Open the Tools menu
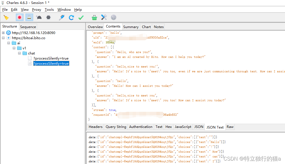 (x=49, y=10)
